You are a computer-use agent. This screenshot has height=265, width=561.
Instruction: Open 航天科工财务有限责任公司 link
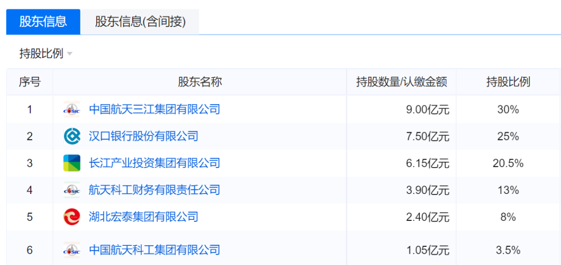[154, 190]
